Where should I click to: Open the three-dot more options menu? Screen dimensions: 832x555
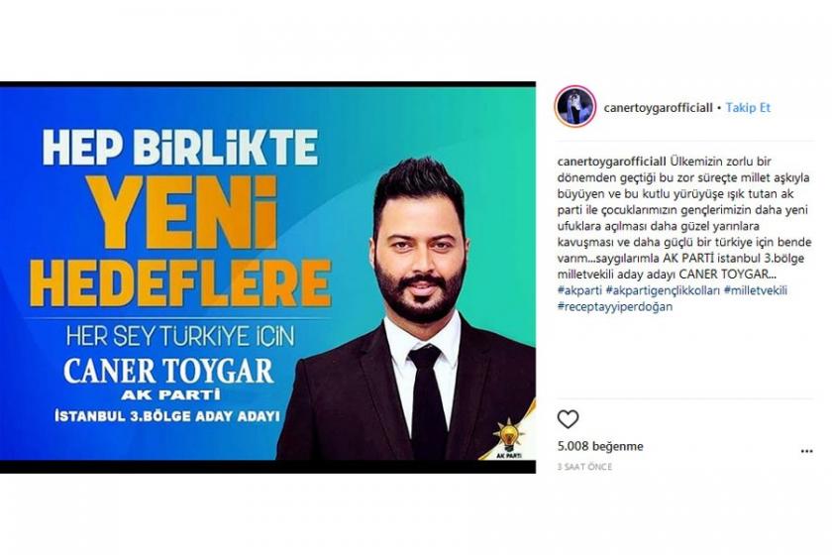coord(806,452)
